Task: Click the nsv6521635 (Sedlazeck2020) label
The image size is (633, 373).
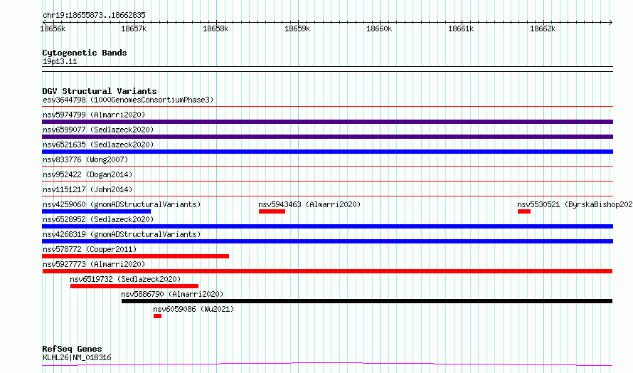Action: (x=98, y=145)
